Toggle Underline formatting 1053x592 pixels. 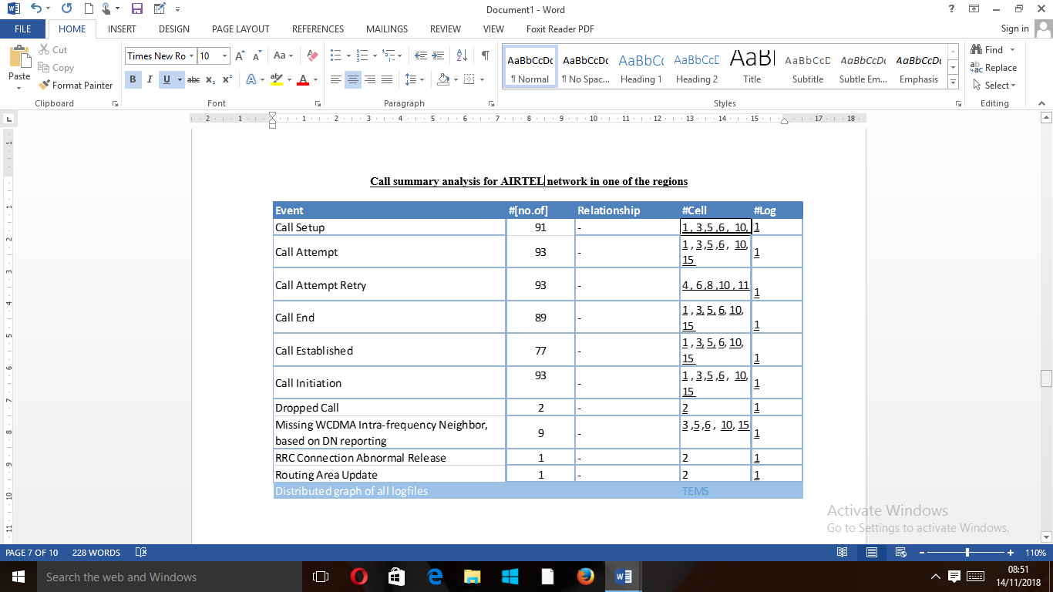167,79
